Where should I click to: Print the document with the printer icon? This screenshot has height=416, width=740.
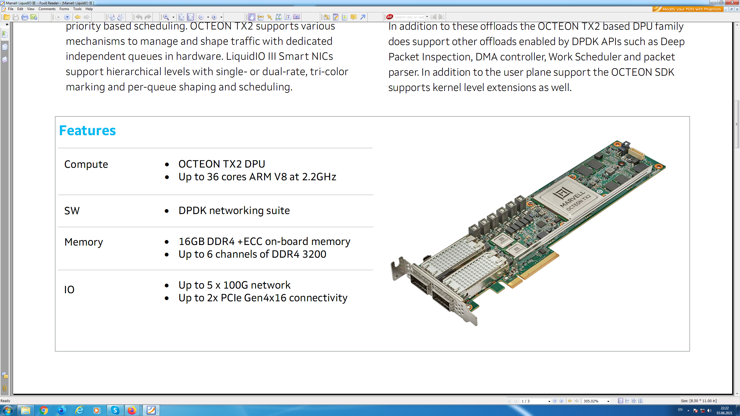pyautogui.click(x=25, y=17)
